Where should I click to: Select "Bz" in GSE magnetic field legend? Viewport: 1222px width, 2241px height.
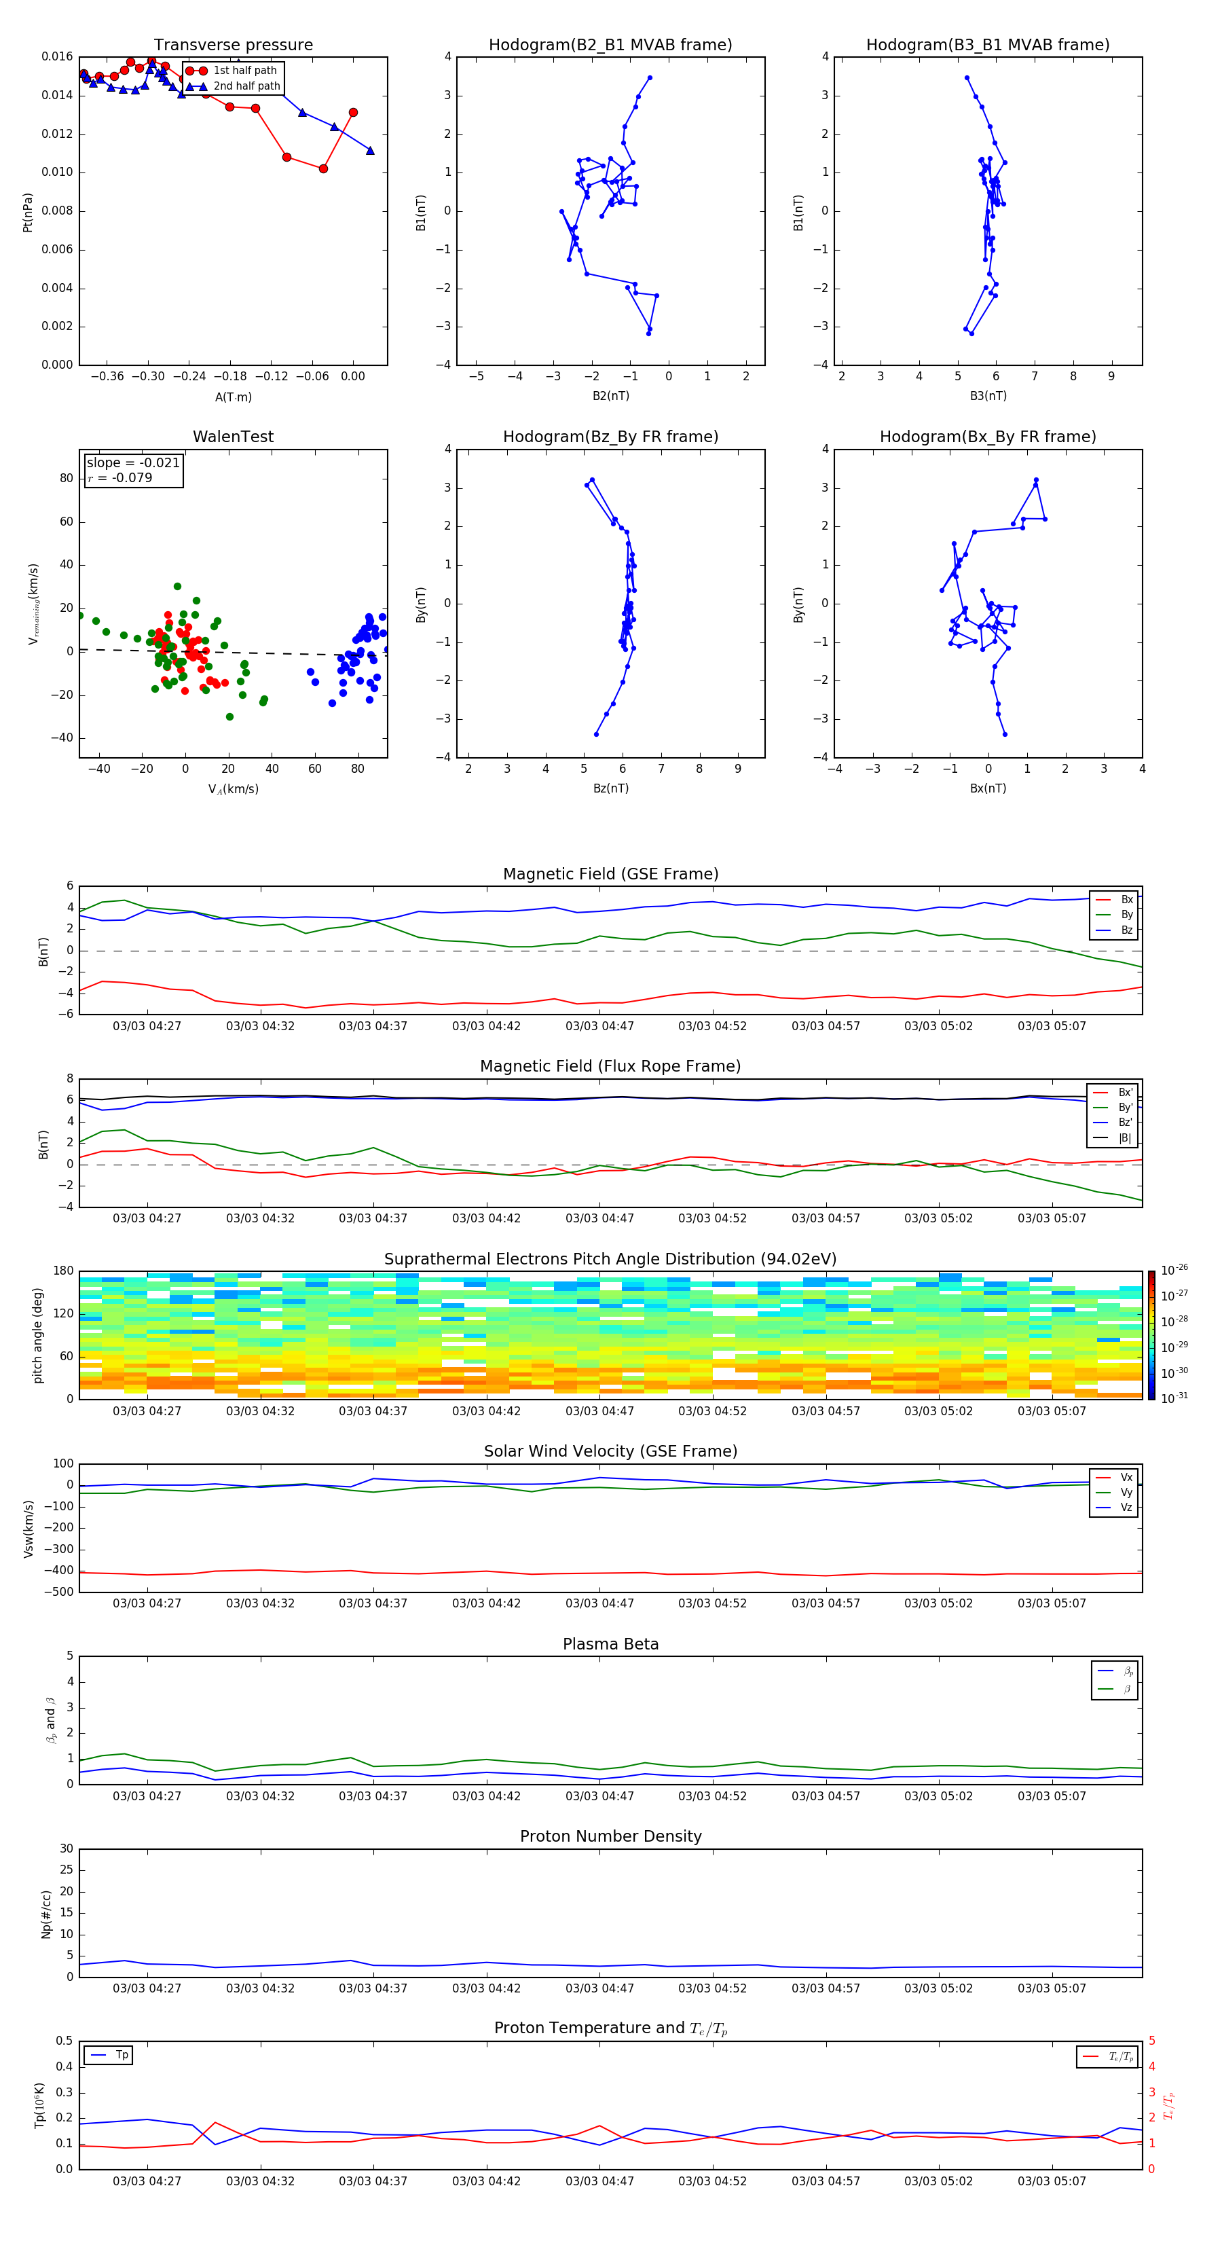tap(1126, 930)
